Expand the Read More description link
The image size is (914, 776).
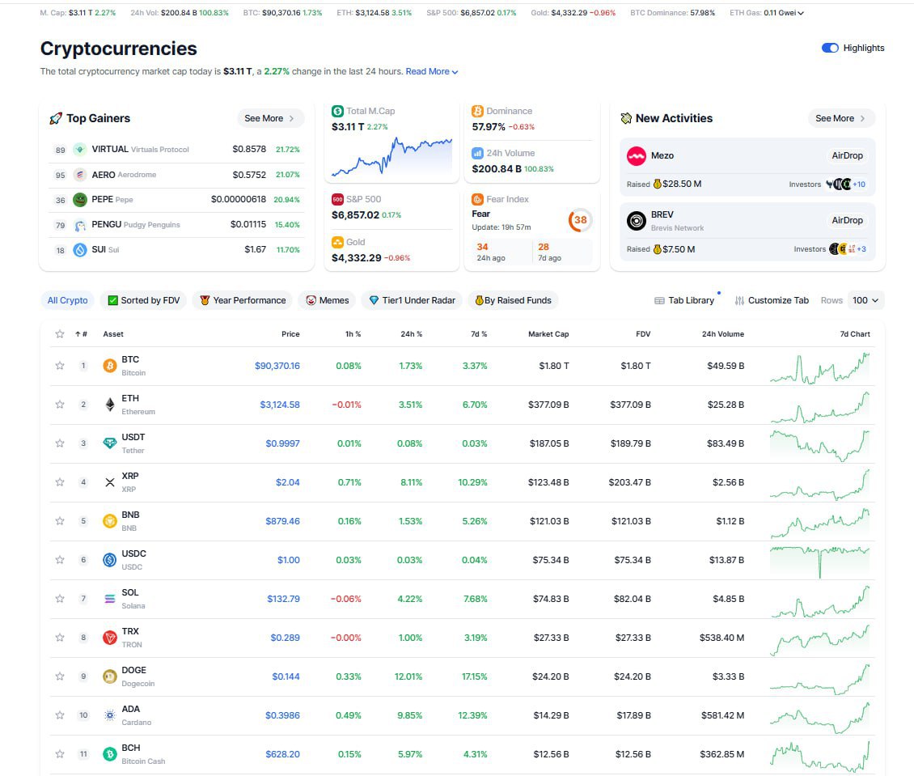(x=432, y=72)
